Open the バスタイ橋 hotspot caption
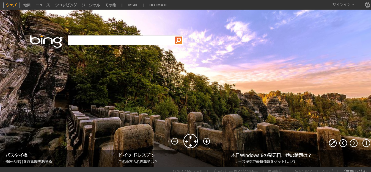The width and height of the screenshot is (371, 172). pos(17,155)
